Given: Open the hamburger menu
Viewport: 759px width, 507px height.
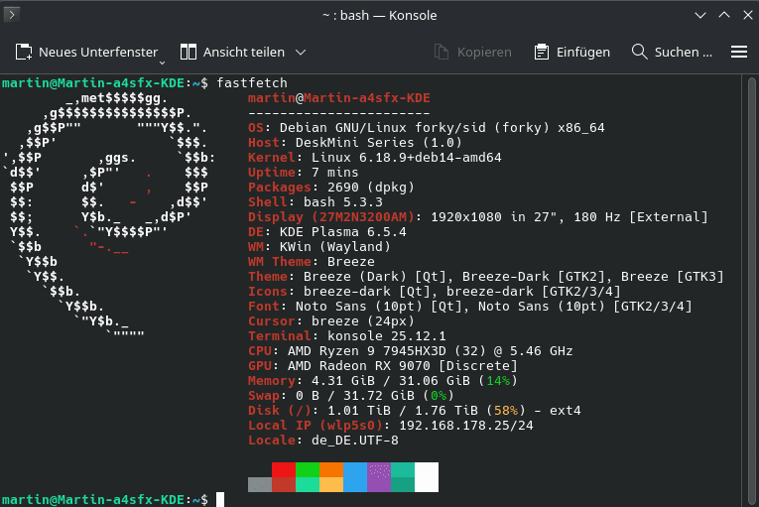Looking at the screenshot, I should (739, 52).
